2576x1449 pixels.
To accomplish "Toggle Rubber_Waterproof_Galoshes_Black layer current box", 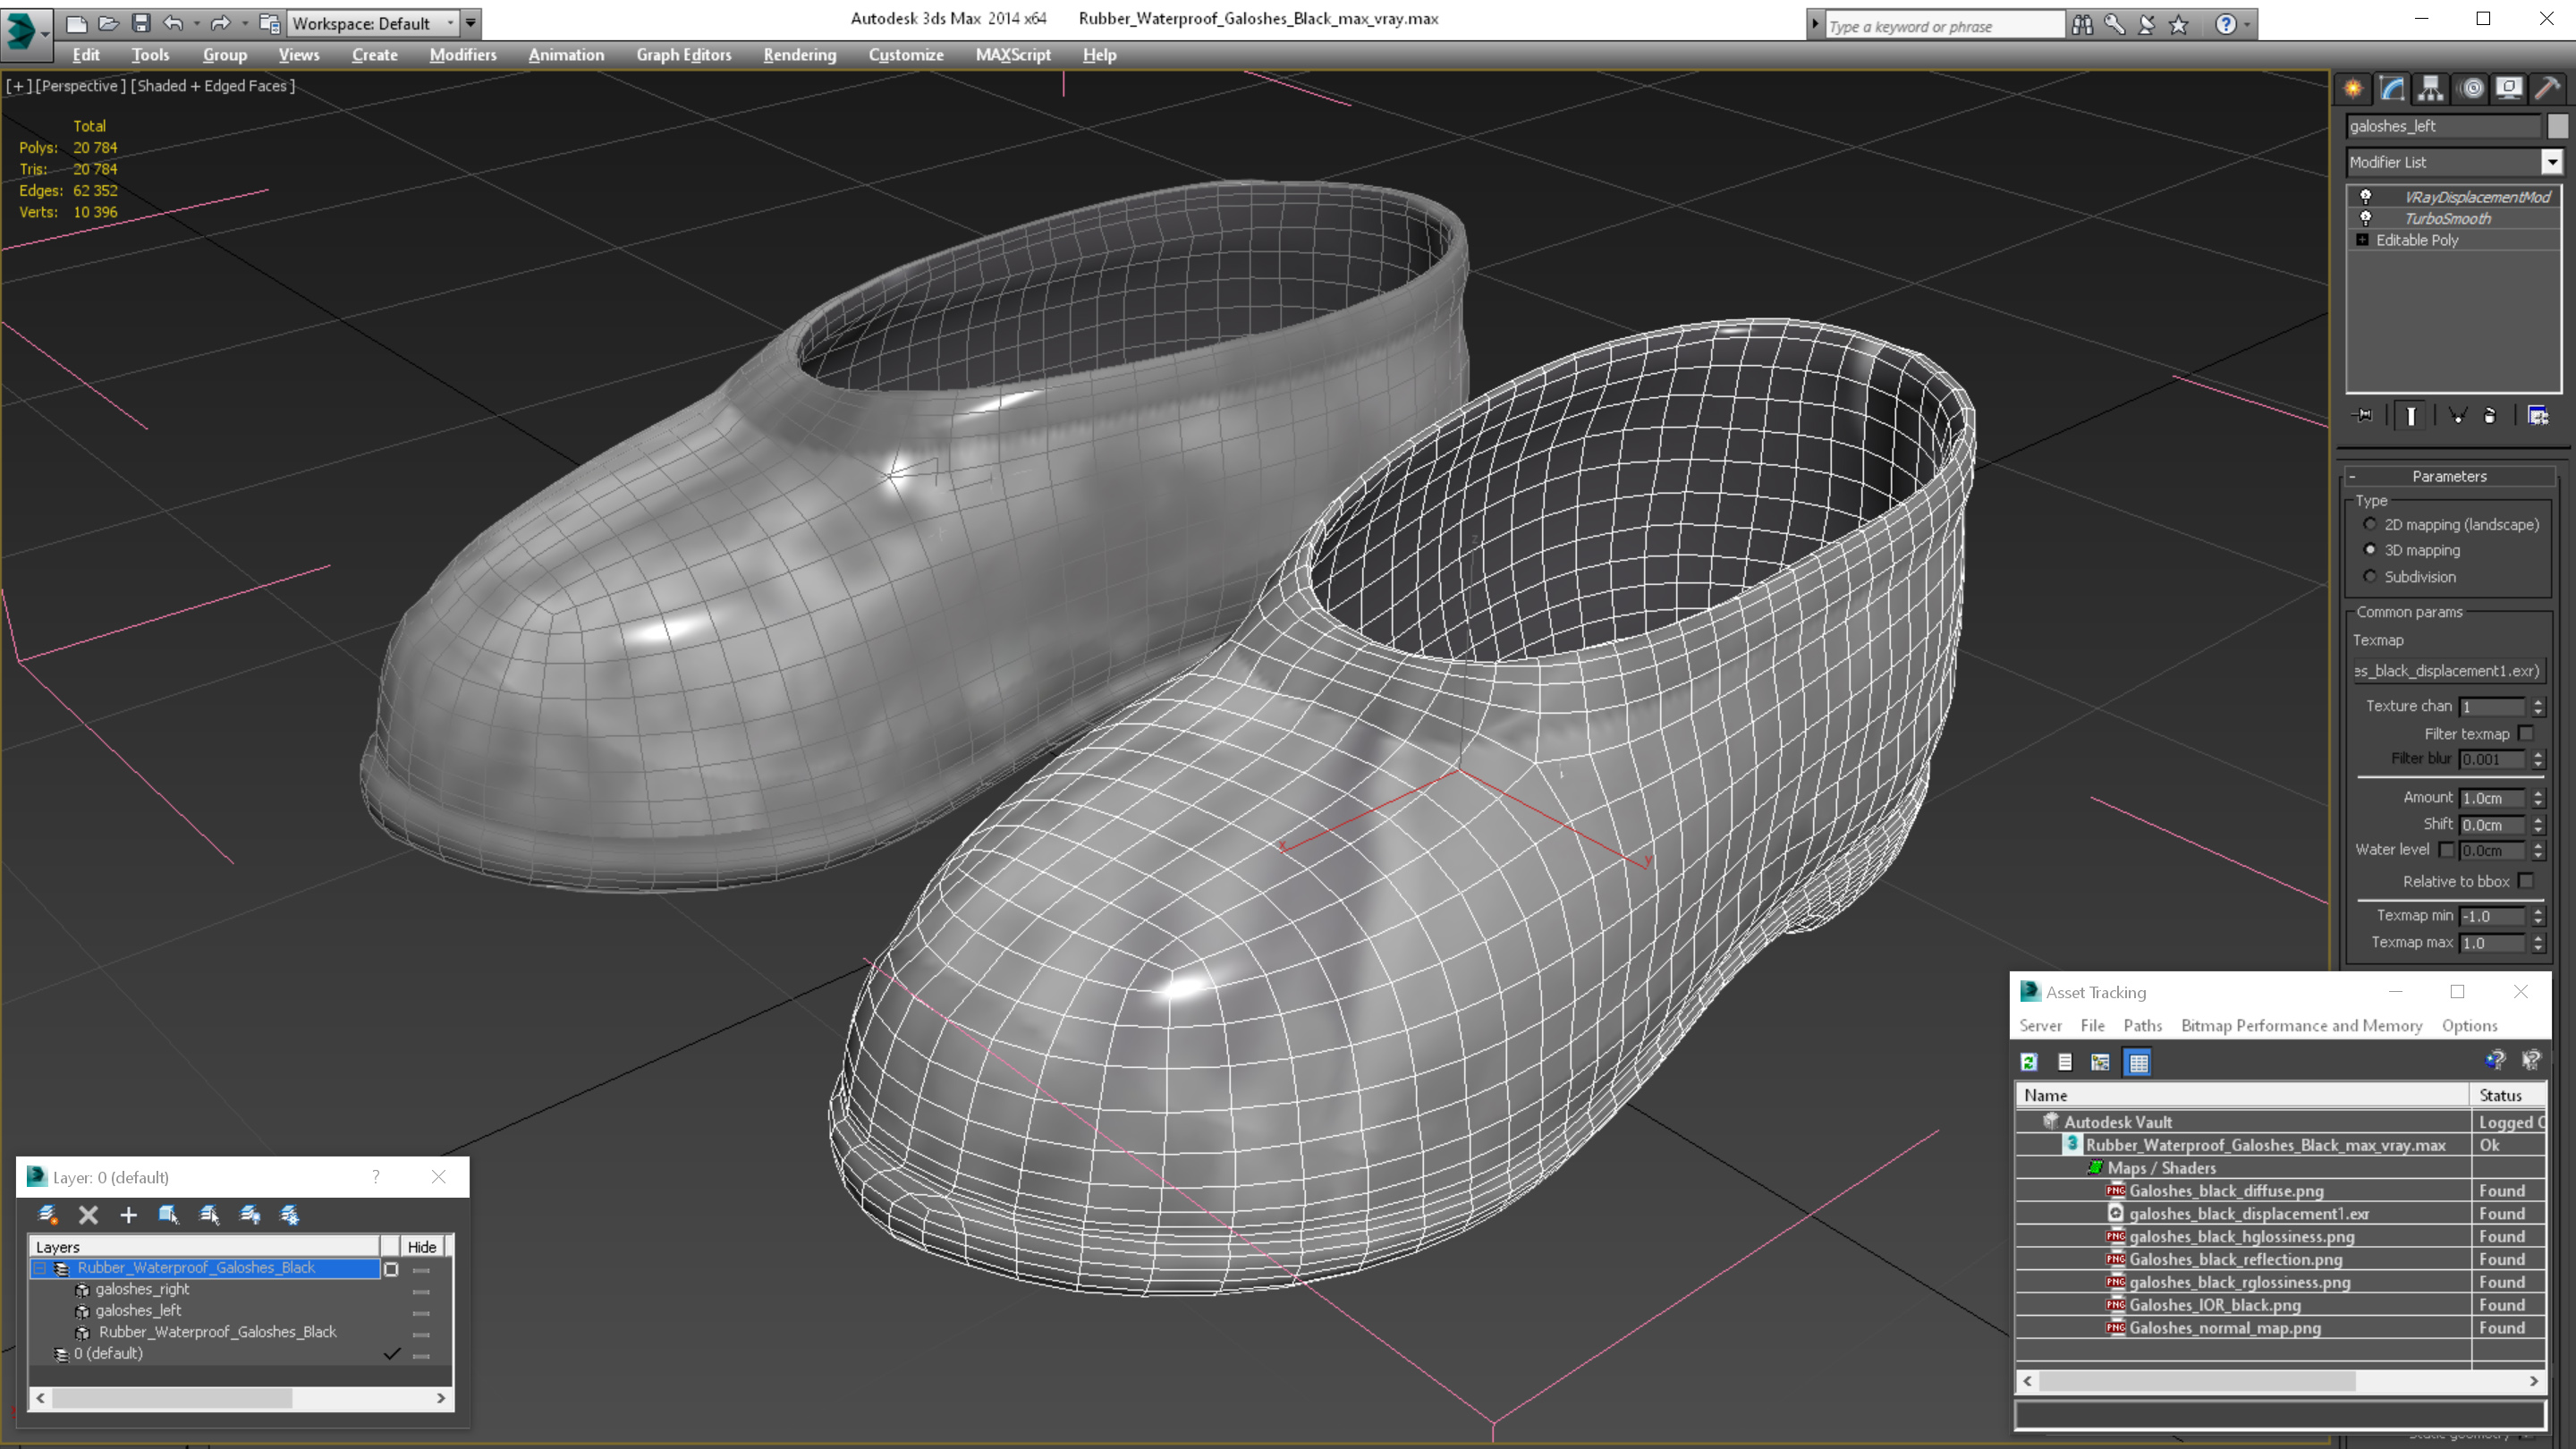I will pyautogui.click(x=391, y=1269).
